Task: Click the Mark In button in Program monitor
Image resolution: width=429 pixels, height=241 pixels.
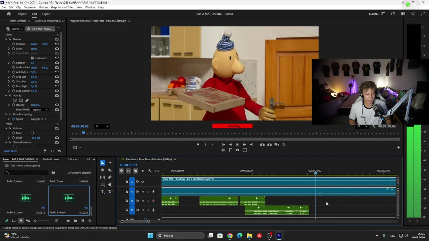Action: [205, 145]
